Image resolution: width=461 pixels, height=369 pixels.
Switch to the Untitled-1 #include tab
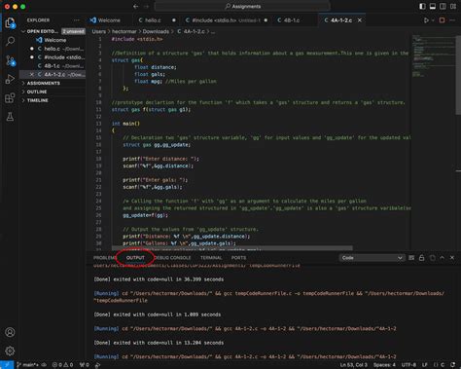pos(227,20)
